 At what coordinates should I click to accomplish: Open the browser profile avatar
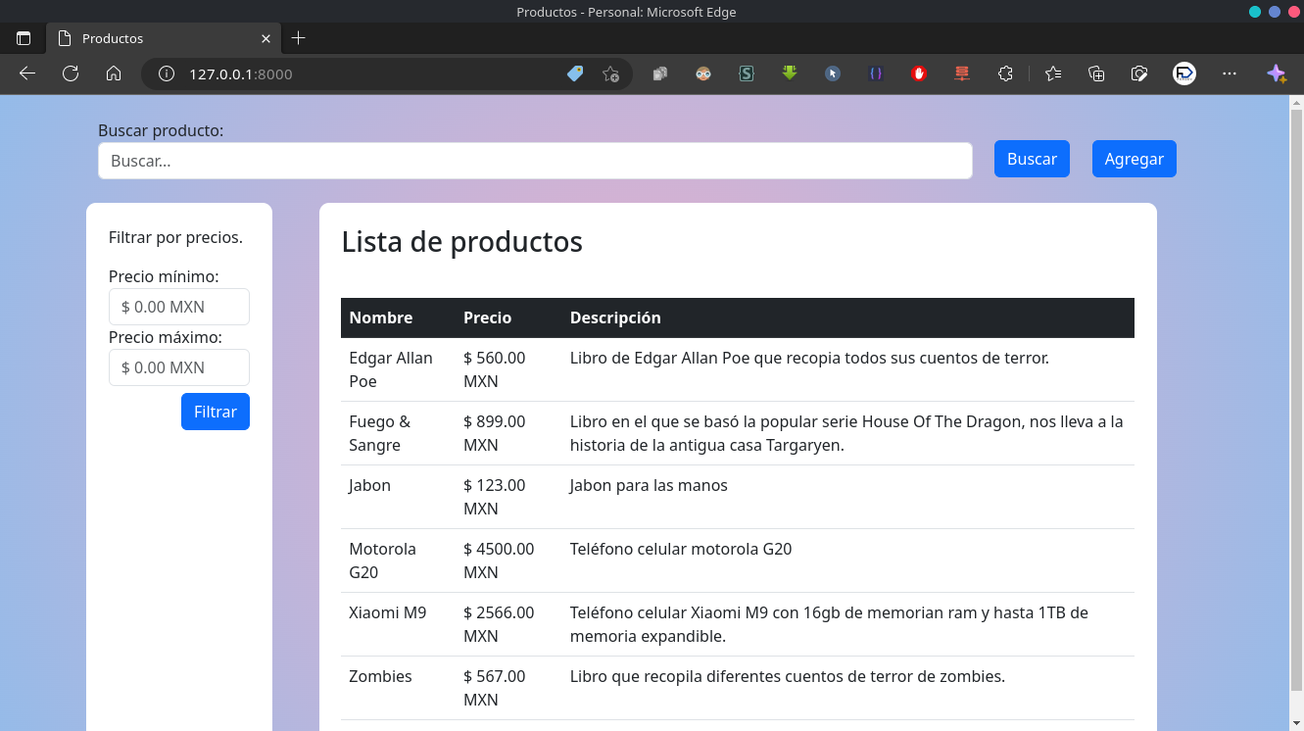1184,73
